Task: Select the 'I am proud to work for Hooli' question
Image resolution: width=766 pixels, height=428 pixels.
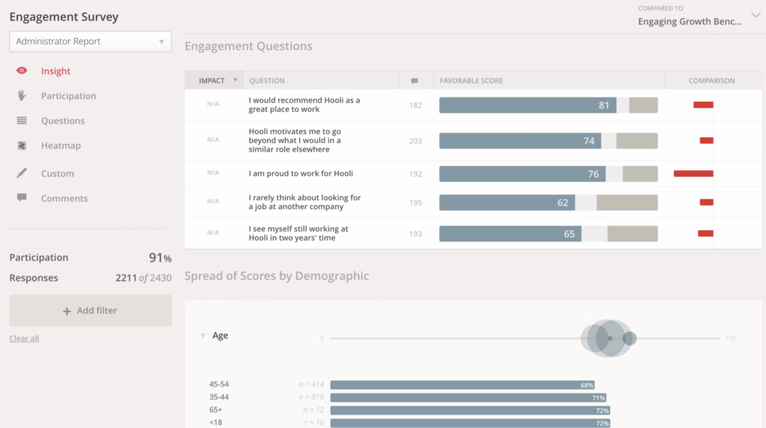Action: click(x=301, y=173)
